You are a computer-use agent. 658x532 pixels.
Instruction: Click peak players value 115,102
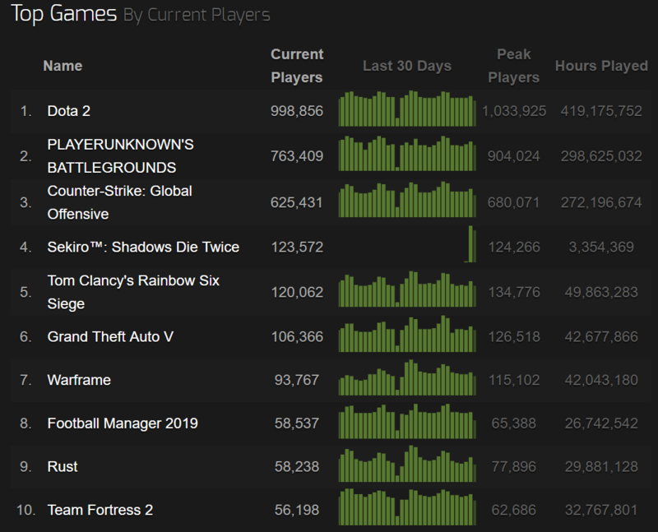tap(514, 380)
